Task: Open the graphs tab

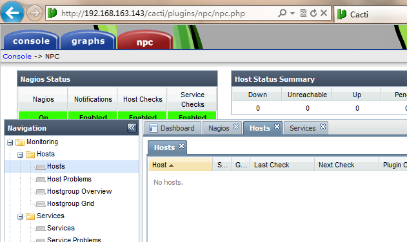Action: pos(88,40)
